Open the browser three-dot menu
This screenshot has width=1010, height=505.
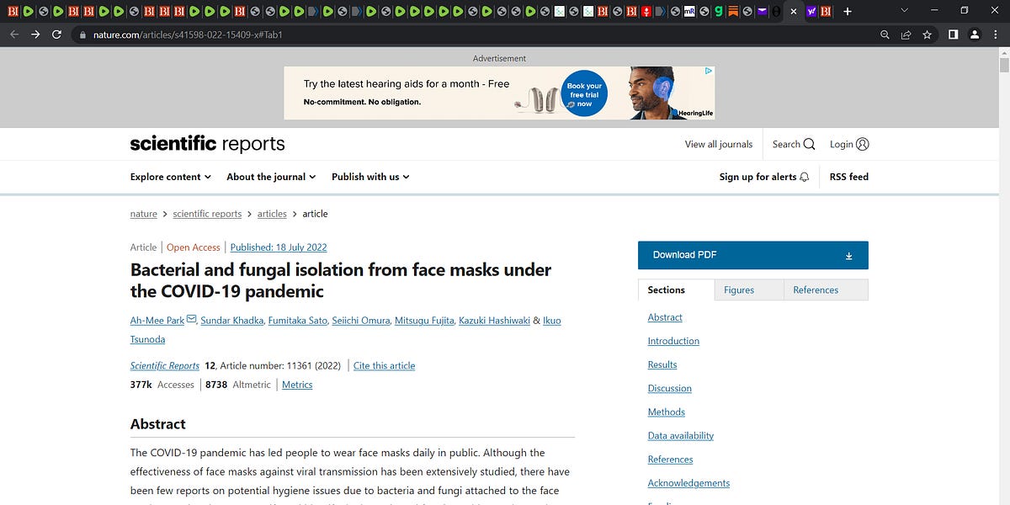pos(996,35)
